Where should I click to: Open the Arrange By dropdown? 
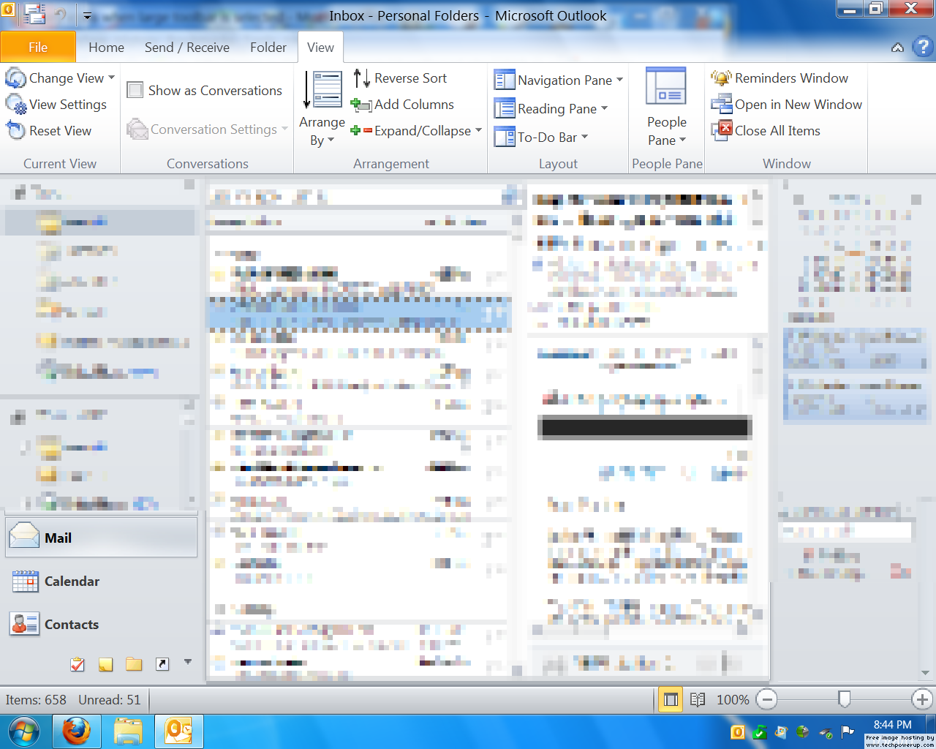pyautogui.click(x=321, y=110)
